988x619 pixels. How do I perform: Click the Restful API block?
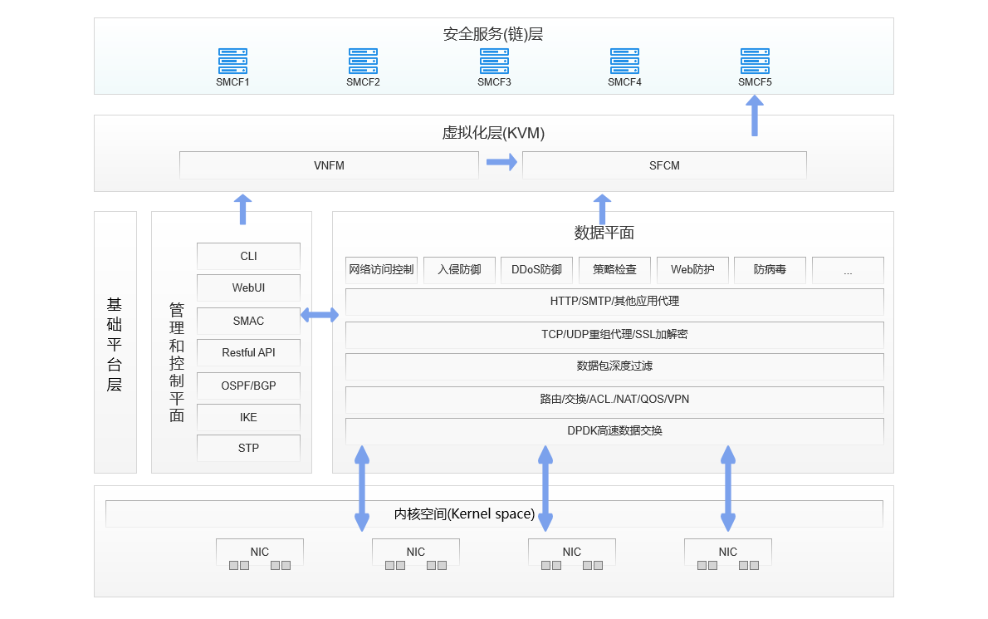point(248,352)
